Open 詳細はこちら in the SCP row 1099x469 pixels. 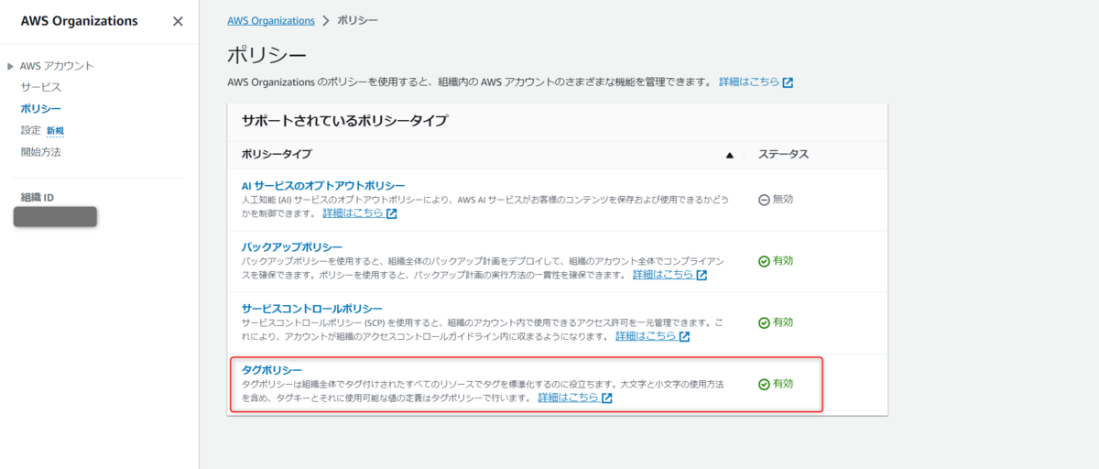(x=646, y=336)
